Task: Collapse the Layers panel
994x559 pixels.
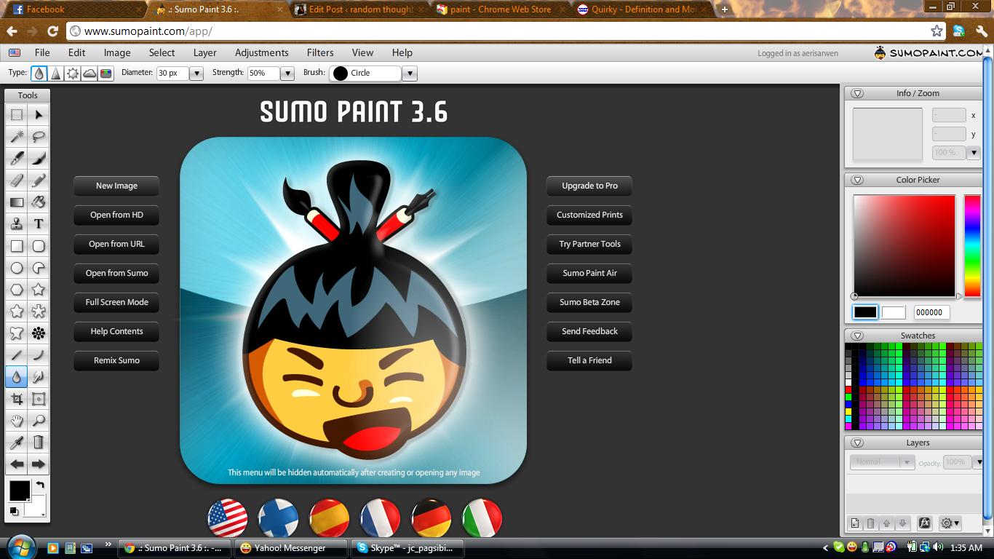Action: [857, 443]
